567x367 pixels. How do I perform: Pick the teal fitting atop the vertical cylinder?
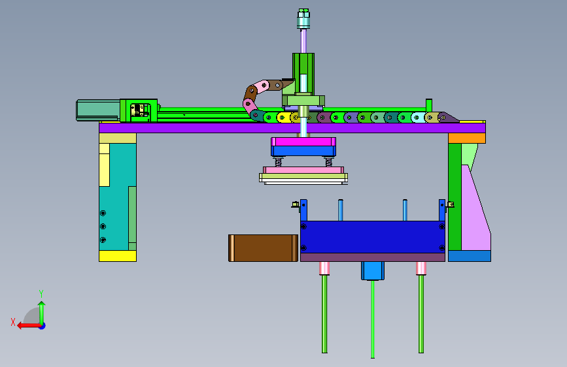(x=303, y=19)
